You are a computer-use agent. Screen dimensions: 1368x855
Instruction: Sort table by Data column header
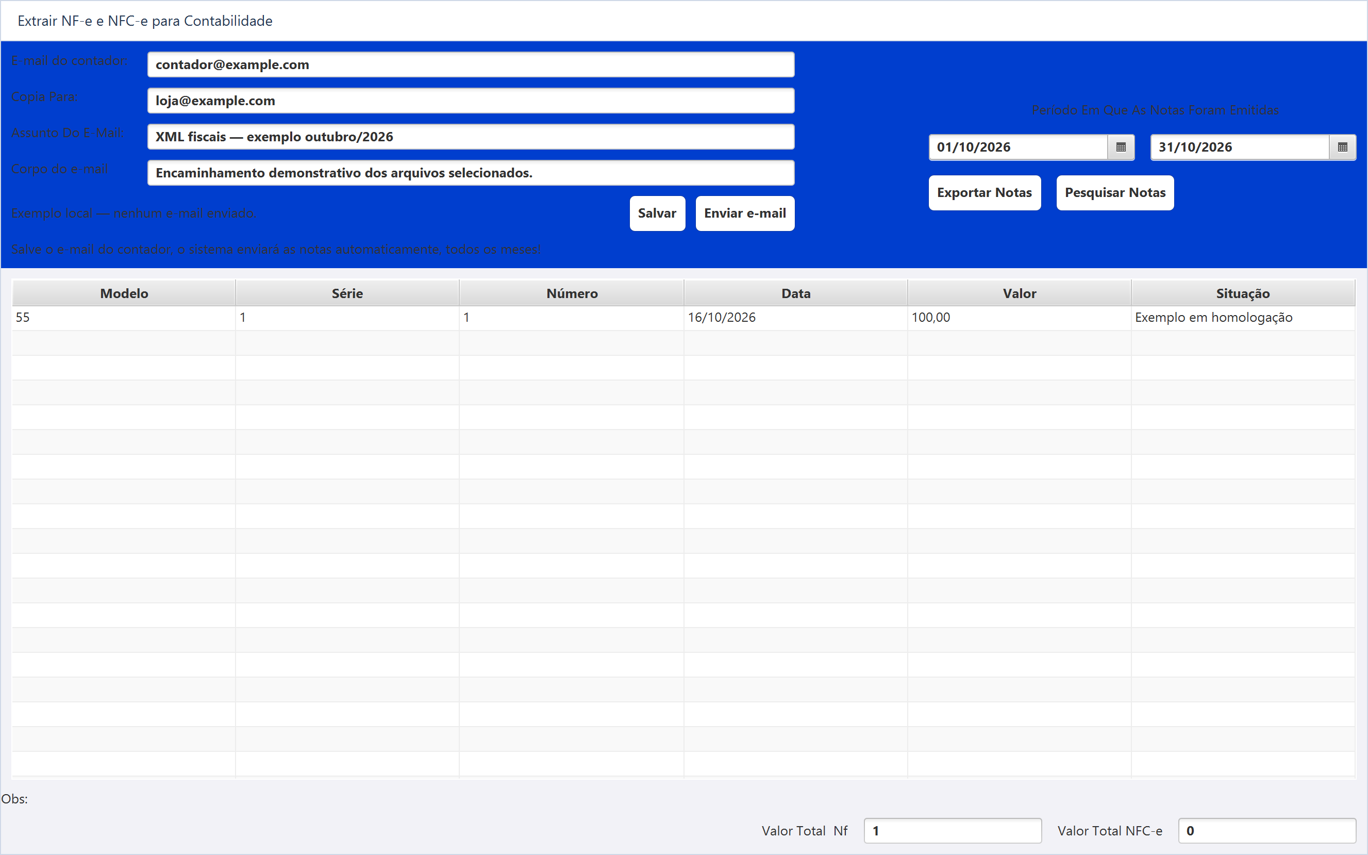[x=796, y=293]
